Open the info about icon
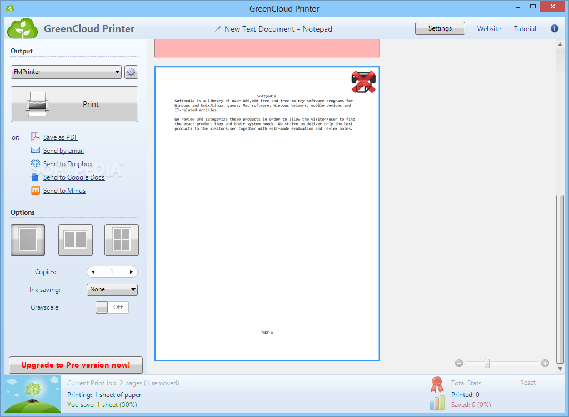This screenshot has width=569, height=417. click(x=554, y=28)
